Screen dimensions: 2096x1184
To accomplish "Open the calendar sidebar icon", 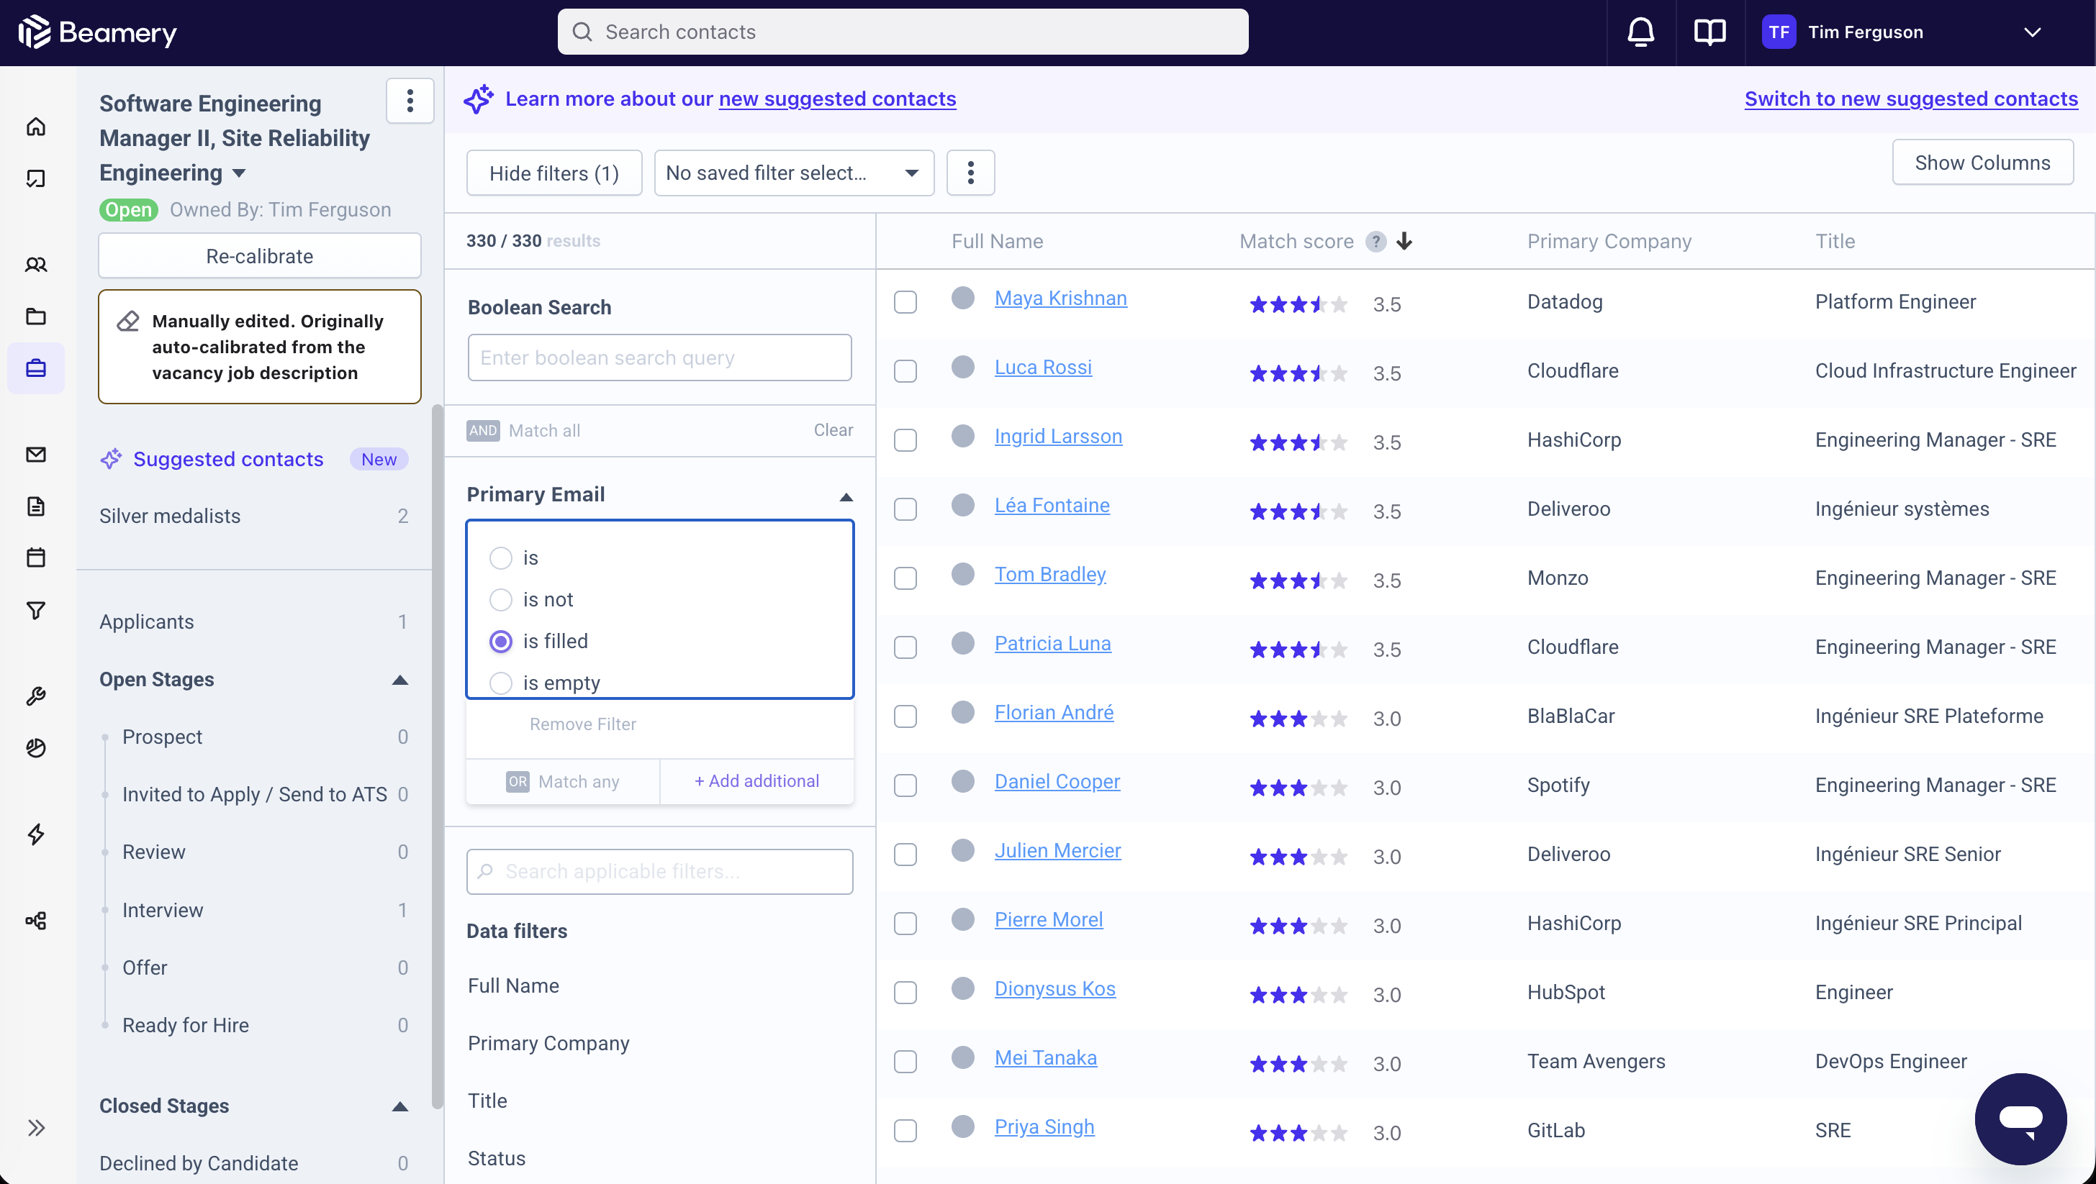I will pos(36,558).
